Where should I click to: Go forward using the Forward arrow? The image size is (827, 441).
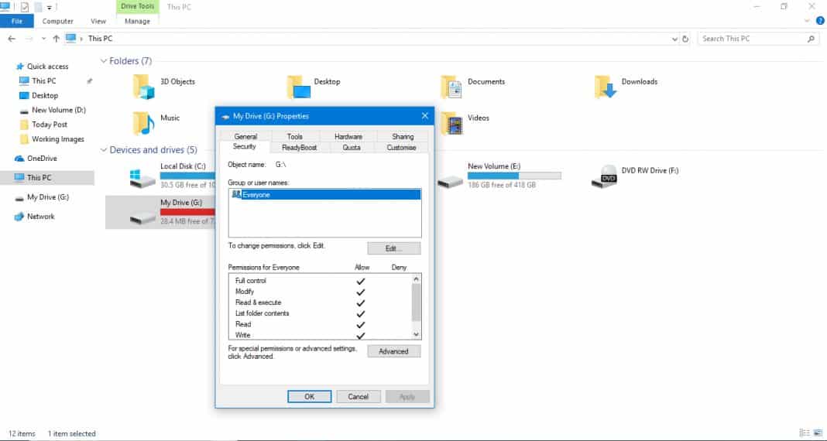point(29,39)
